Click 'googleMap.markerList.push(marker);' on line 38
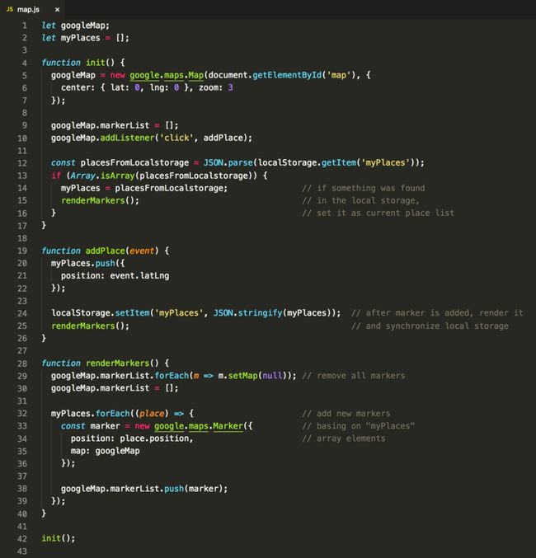 [x=143, y=489]
